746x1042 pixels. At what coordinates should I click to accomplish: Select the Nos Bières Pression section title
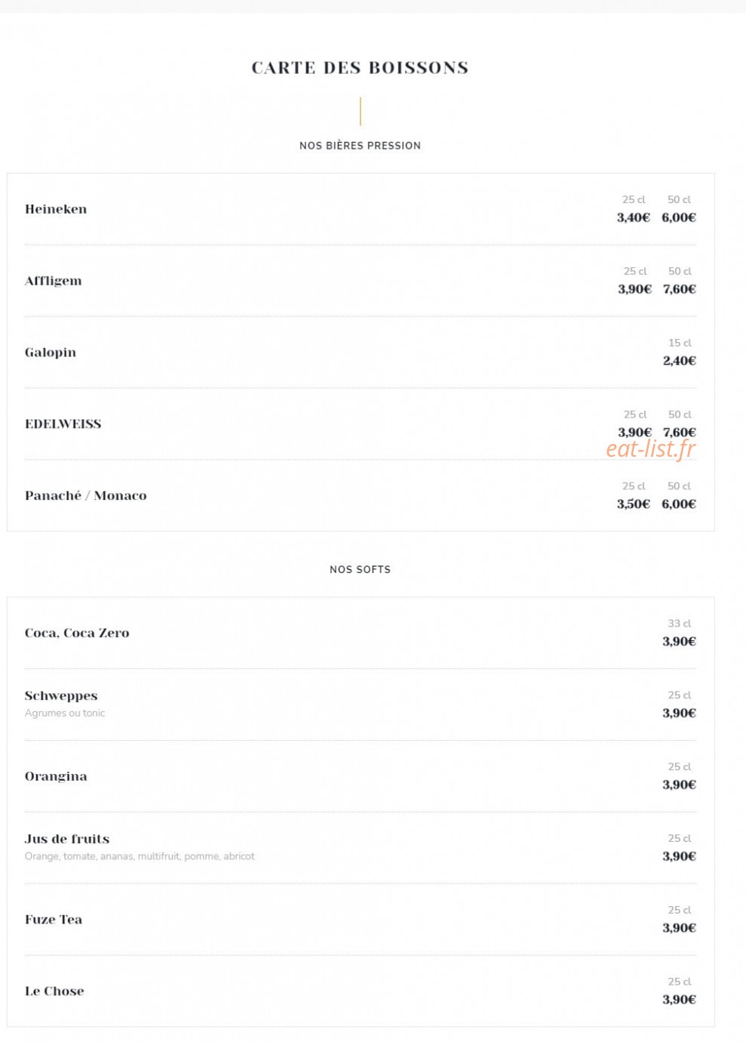(x=360, y=146)
